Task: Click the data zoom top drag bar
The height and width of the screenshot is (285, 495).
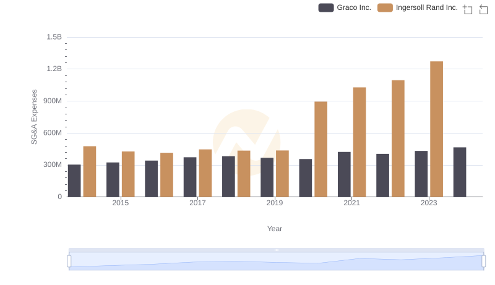Action: (x=276, y=250)
